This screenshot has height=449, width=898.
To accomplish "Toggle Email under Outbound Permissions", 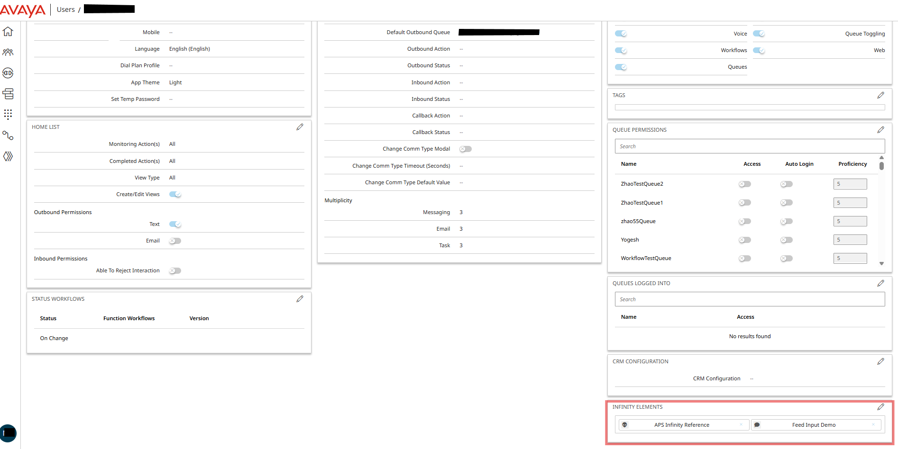I will pyautogui.click(x=174, y=241).
